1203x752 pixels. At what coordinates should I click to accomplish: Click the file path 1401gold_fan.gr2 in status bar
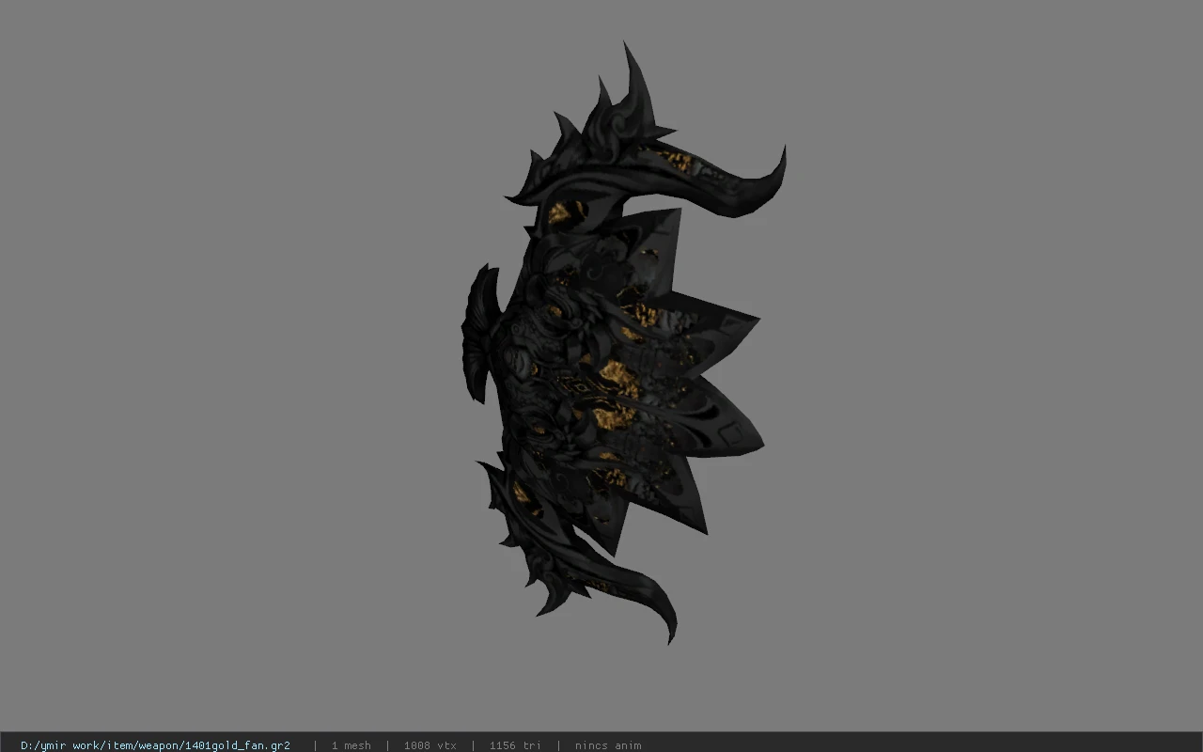(x=155, y=745)
